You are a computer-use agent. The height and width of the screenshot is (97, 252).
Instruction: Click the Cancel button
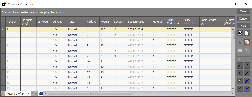[243, 19]
